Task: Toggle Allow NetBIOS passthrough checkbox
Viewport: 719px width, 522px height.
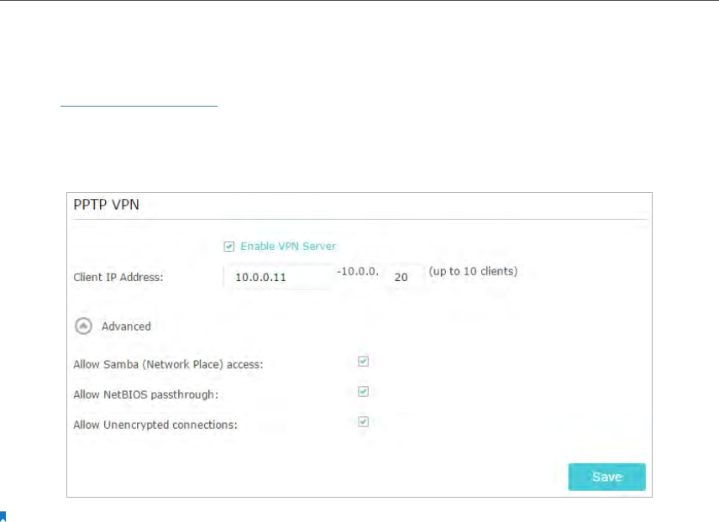Action: click(x=363, y=391)
